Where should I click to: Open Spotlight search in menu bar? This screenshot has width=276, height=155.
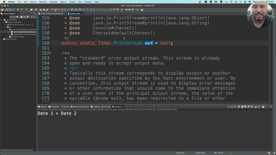(241, 2)
